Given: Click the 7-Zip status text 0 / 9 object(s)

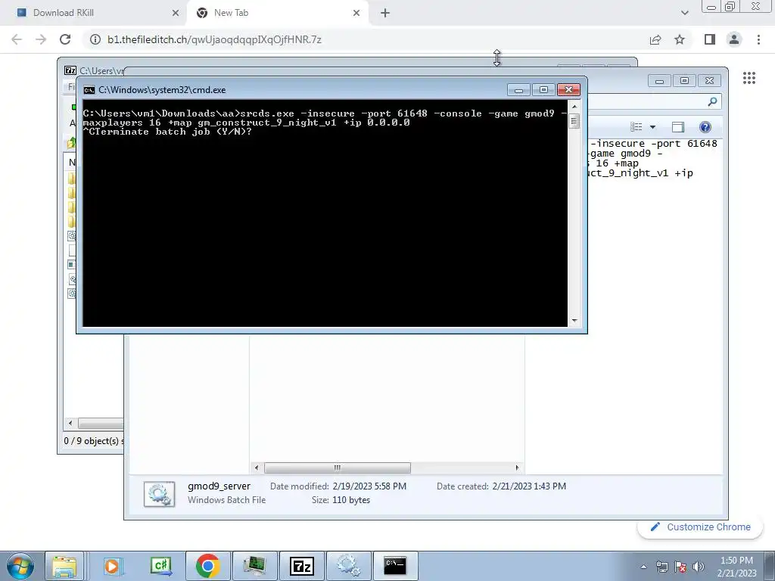Looking at the screenshot, I should tap(93, 441).
